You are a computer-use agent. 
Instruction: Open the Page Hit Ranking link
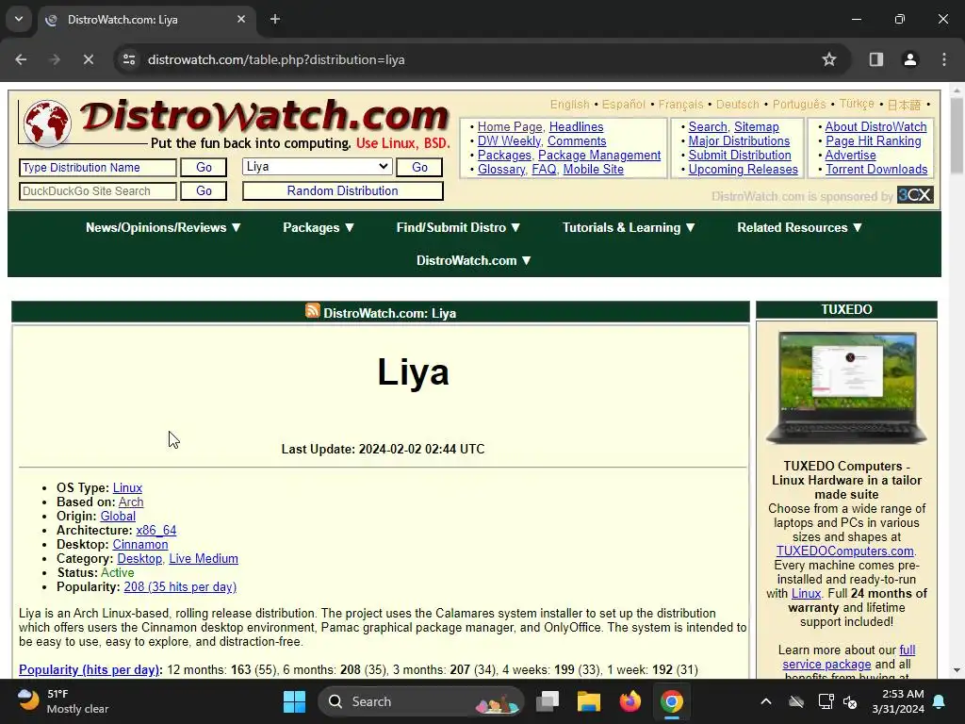(x=873, y=141)
